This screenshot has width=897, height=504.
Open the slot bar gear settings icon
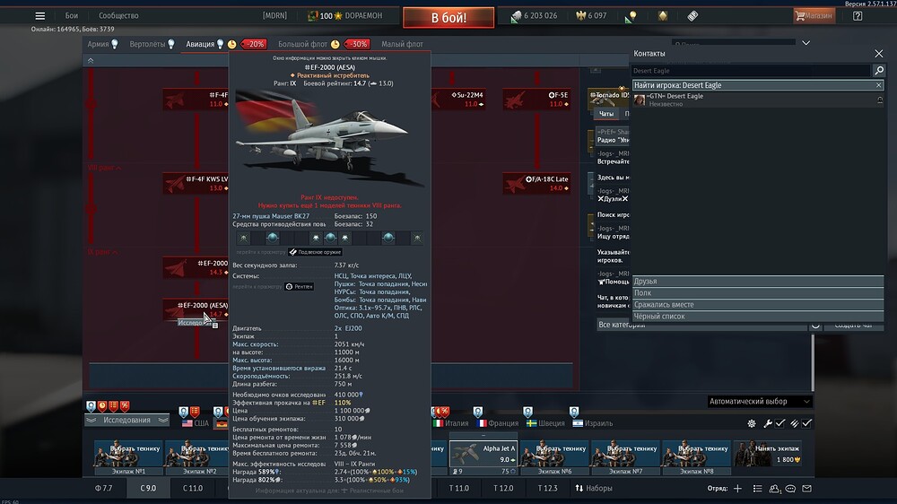click(752, 423)
